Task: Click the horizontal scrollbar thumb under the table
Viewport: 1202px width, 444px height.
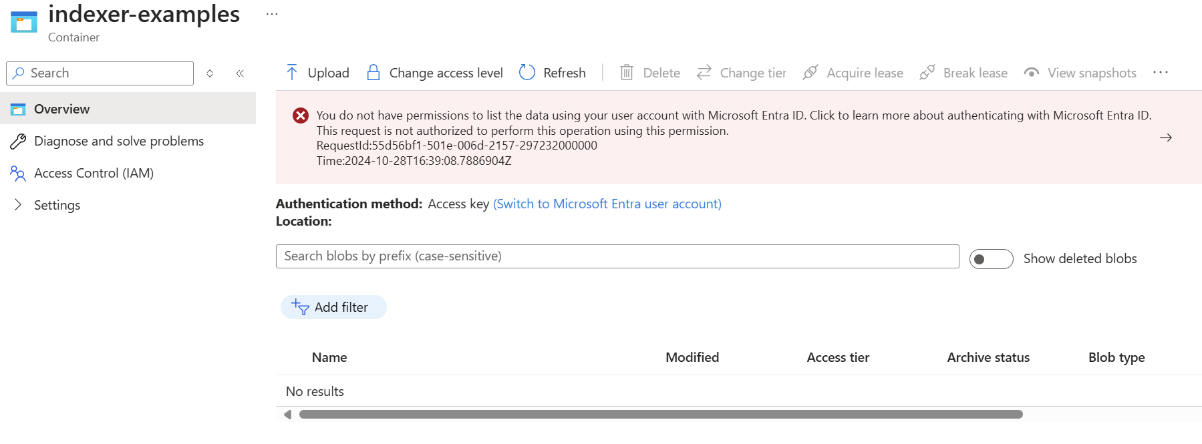Action: coord(661,415)
